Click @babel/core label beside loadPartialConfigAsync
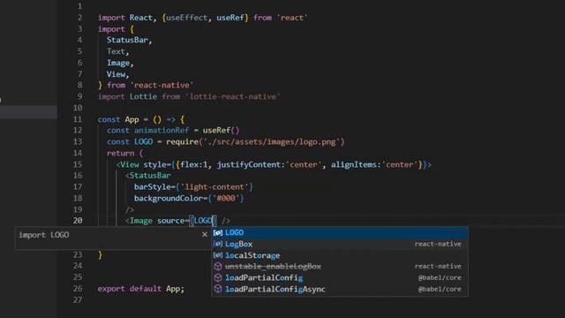The width and height of the screenshot is (565, 318). tap(440, 289)
